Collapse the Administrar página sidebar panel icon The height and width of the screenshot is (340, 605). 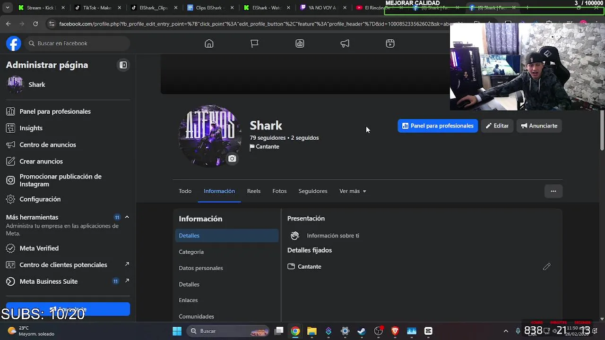(123, 65)
